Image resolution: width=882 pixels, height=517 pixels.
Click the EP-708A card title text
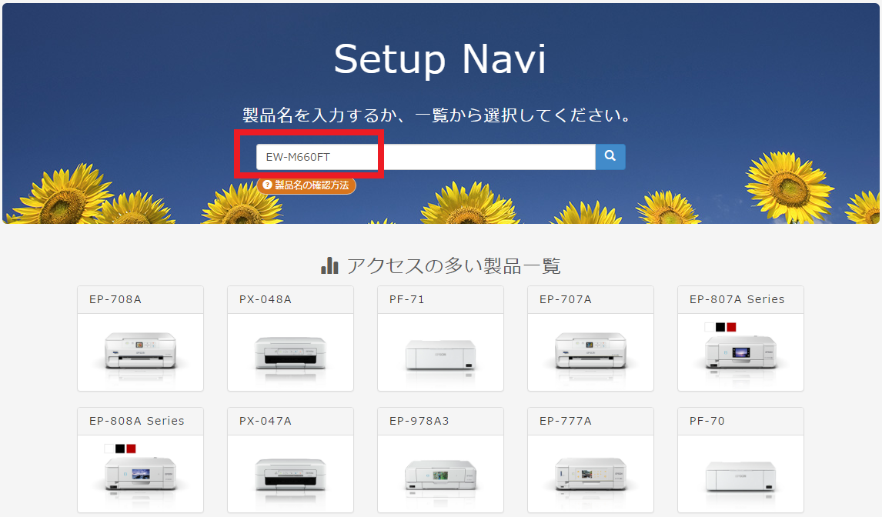(115, 299)
